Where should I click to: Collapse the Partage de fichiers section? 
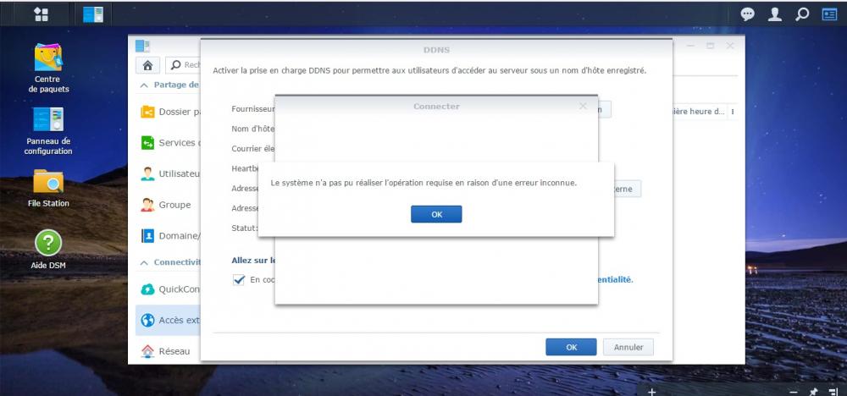[144, 85]
